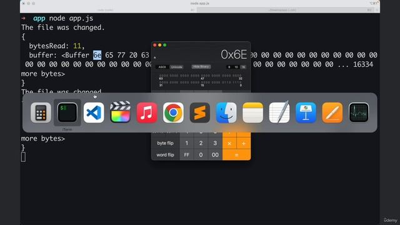Switch calculator base to 10 (decimal)
The width and height of the screenshot is (400, 225).
tap(236, 67)
